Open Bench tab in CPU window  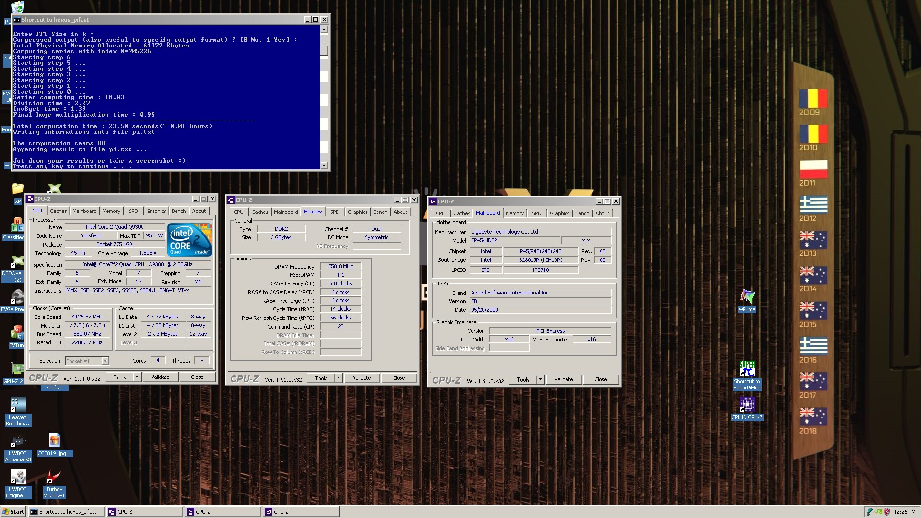178,211
